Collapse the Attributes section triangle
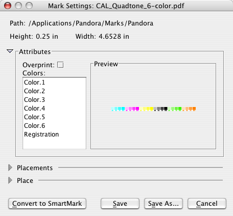 (10, 51)
